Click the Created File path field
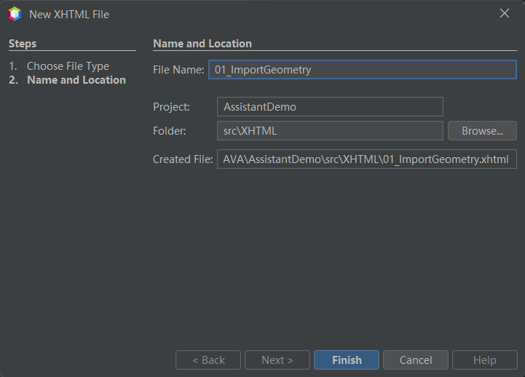This screenshot has height=377, width=525. pyautogui.click(x=366, y=159)
